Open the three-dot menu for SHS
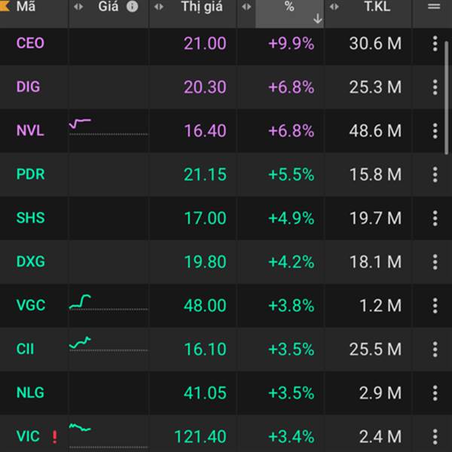Viewport: 452px width, 452px height. click(435, 218)
